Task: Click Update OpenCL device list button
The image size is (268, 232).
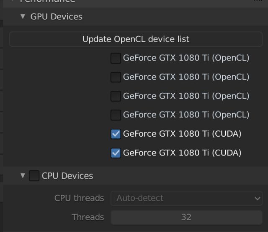Action: (x=136, y=39)
